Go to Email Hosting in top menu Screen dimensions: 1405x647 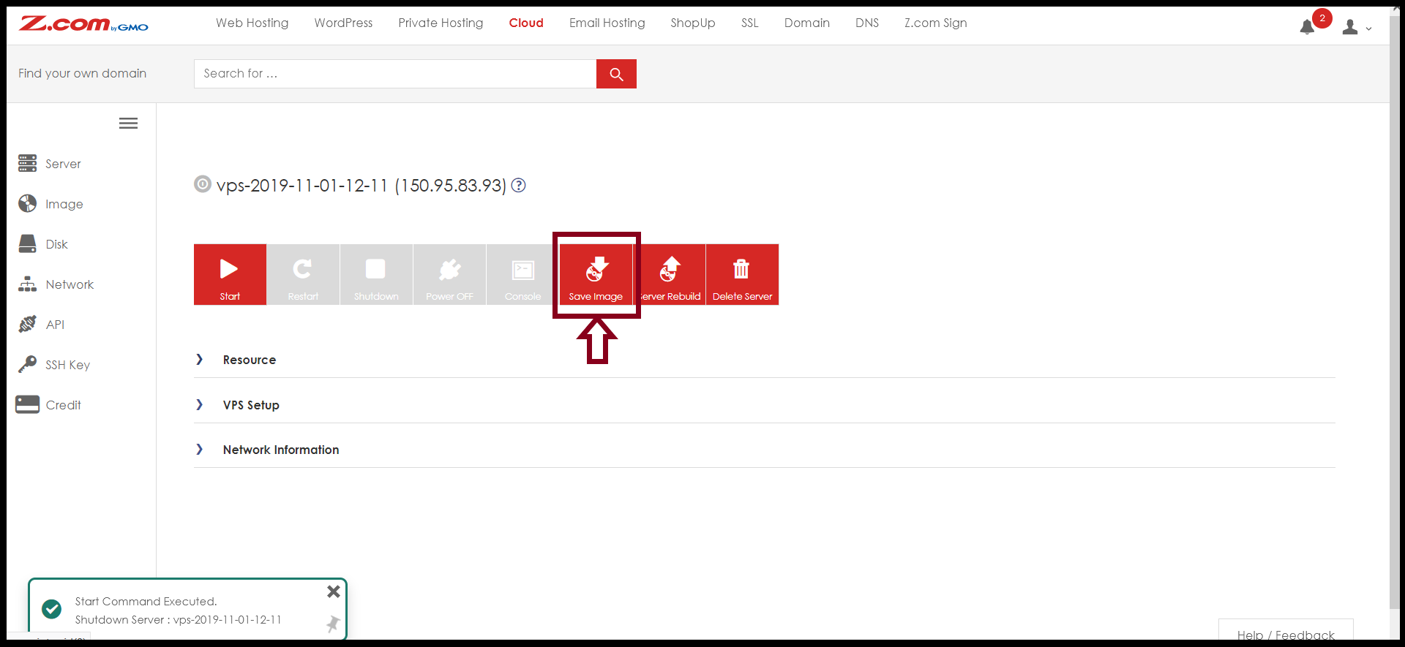(x=607, y=23)
